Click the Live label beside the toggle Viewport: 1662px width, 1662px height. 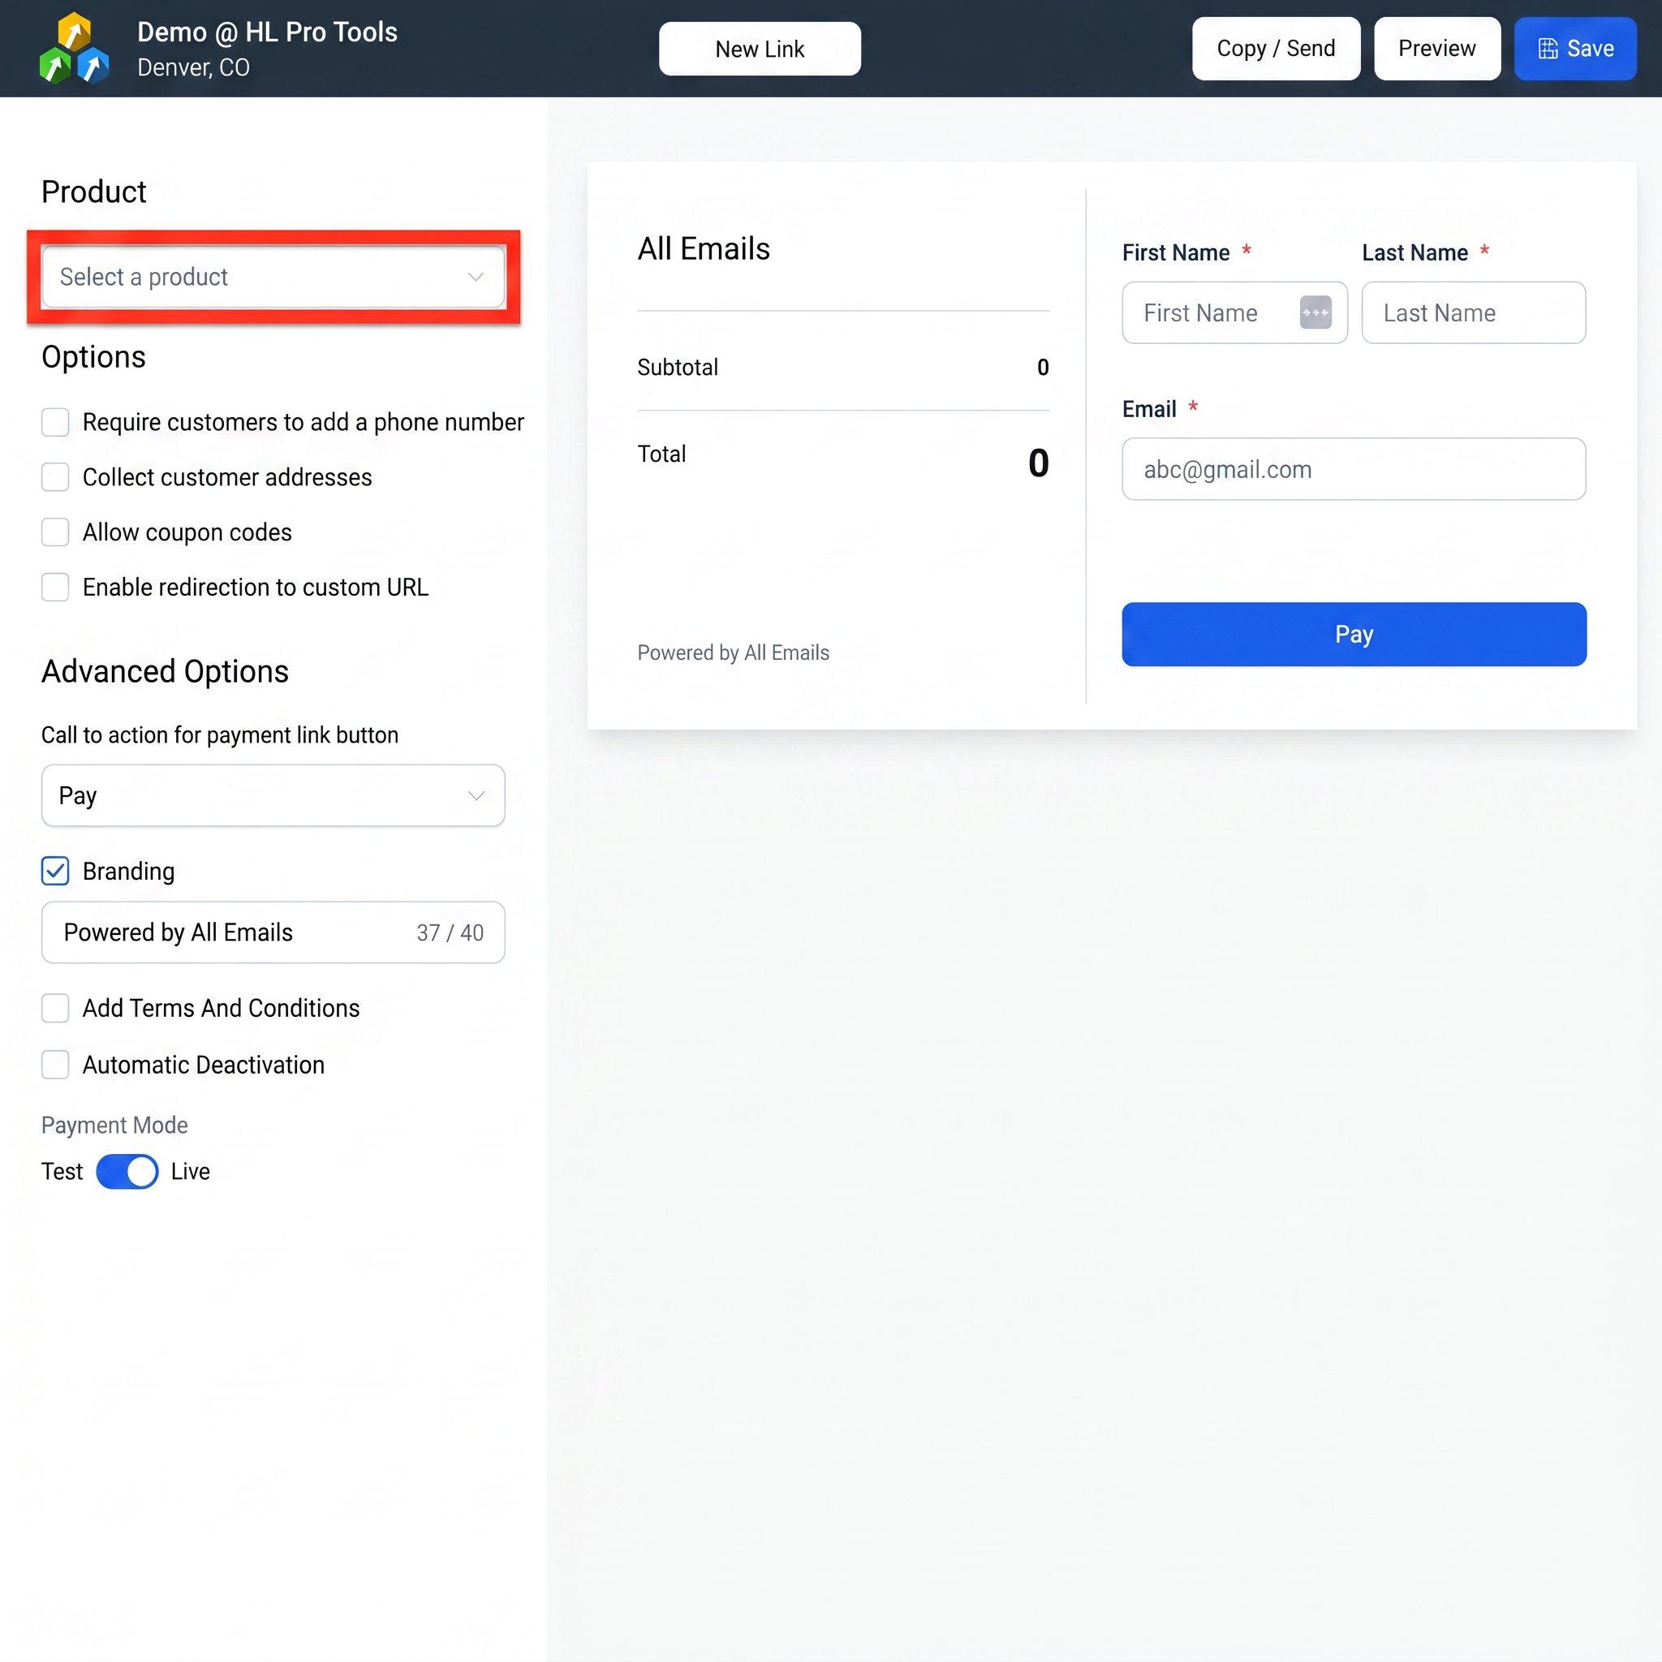tap(190, 1171)
